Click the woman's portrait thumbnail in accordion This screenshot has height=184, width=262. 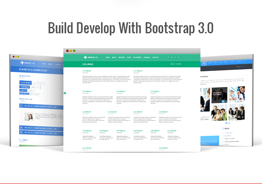30,116
